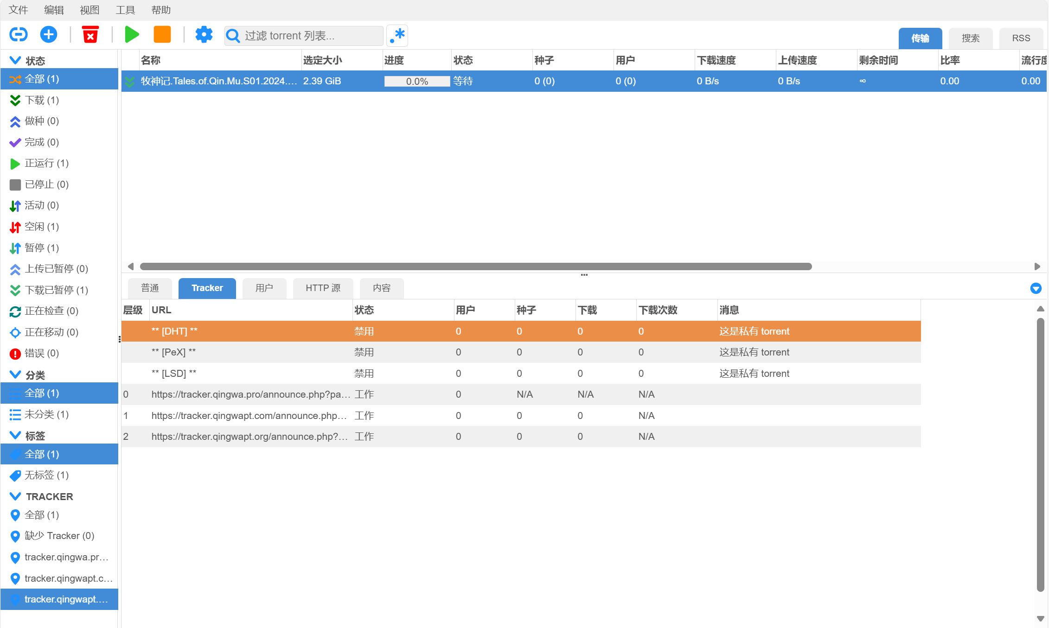Toggle the regex filter asterisk button
Viewport: 1049px width, 628px height.
(397, 36)
